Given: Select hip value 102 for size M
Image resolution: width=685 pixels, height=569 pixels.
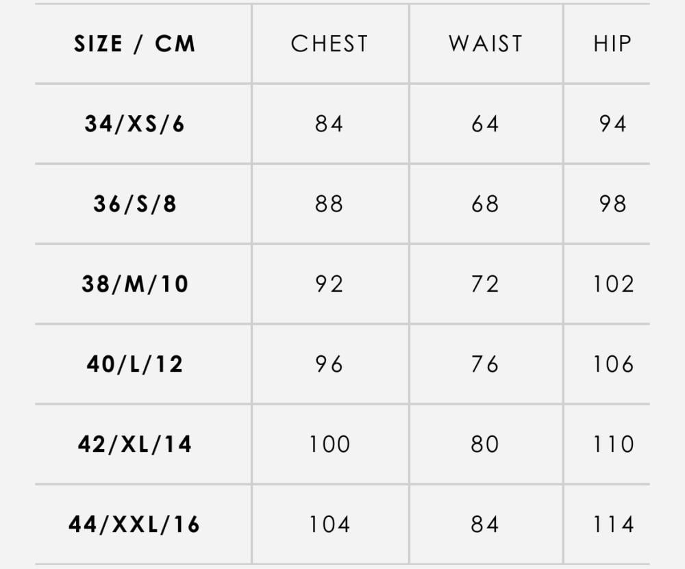Looking at the screenshot, I should (x=613, y=284).
